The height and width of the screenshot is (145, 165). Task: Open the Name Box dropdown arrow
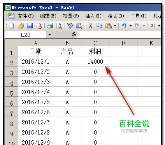49,35
